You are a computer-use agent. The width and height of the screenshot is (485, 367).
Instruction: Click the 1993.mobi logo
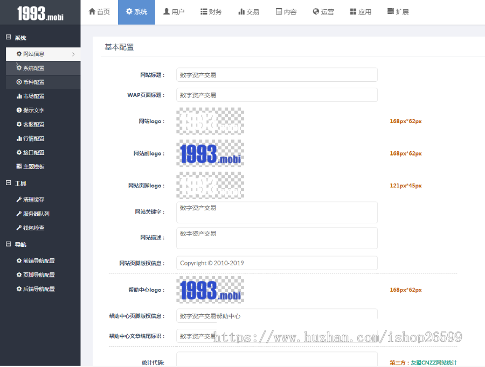pos(40,12)
